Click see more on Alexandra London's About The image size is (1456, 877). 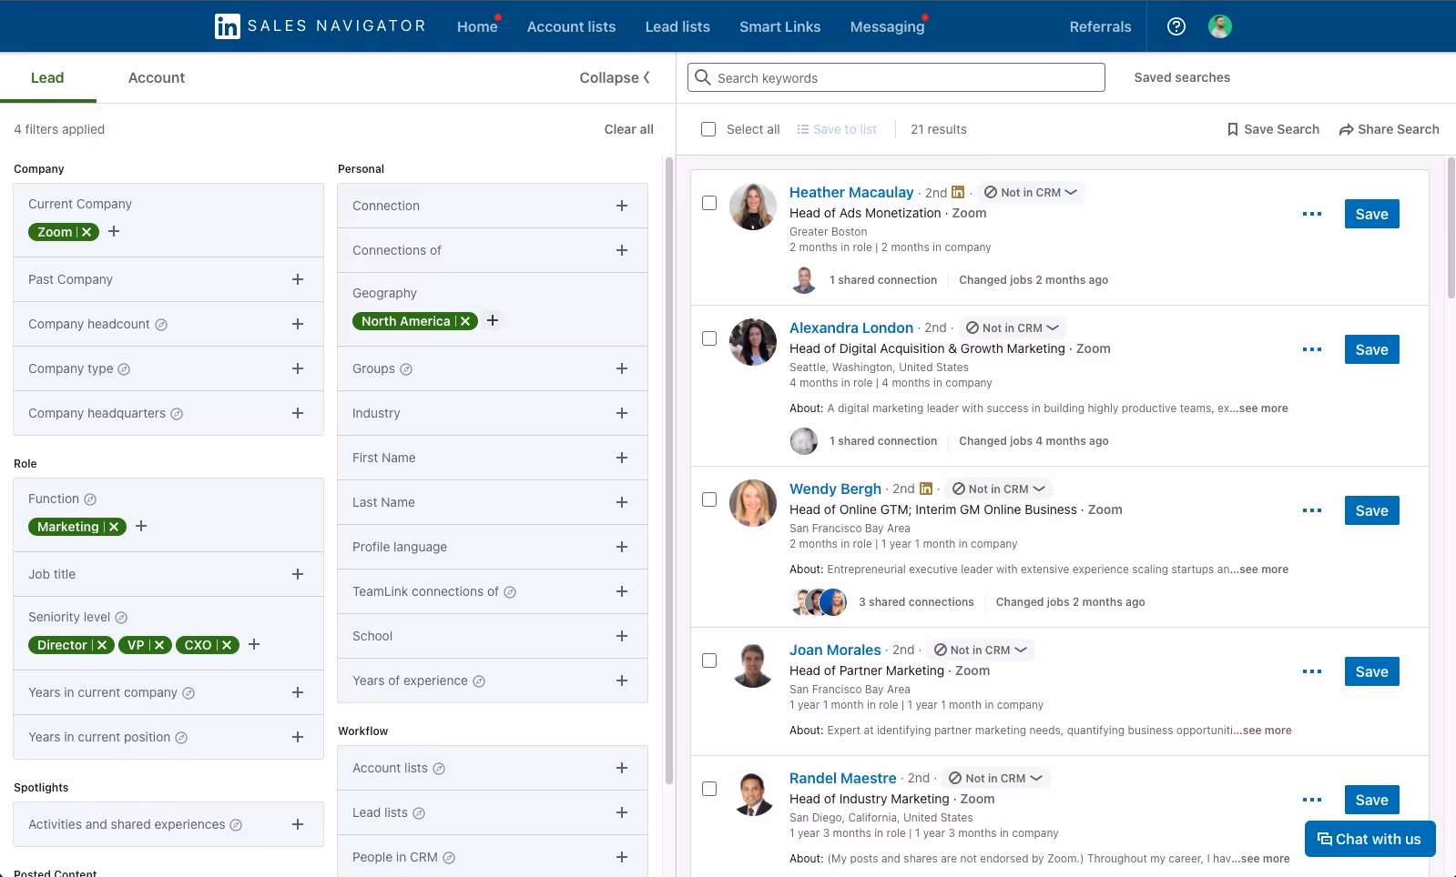coord(1264,408)
